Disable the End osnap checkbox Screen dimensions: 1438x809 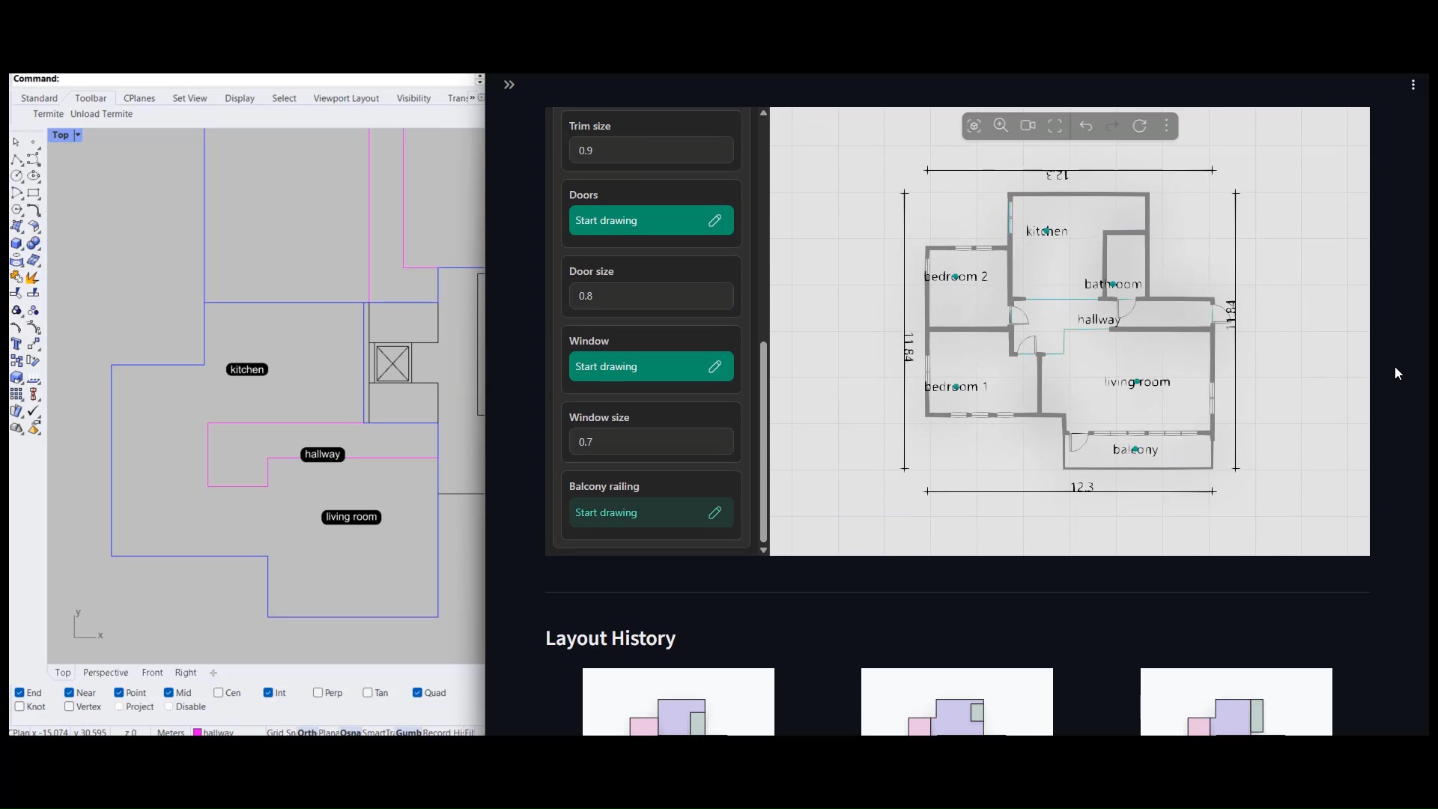click(19, 693)
